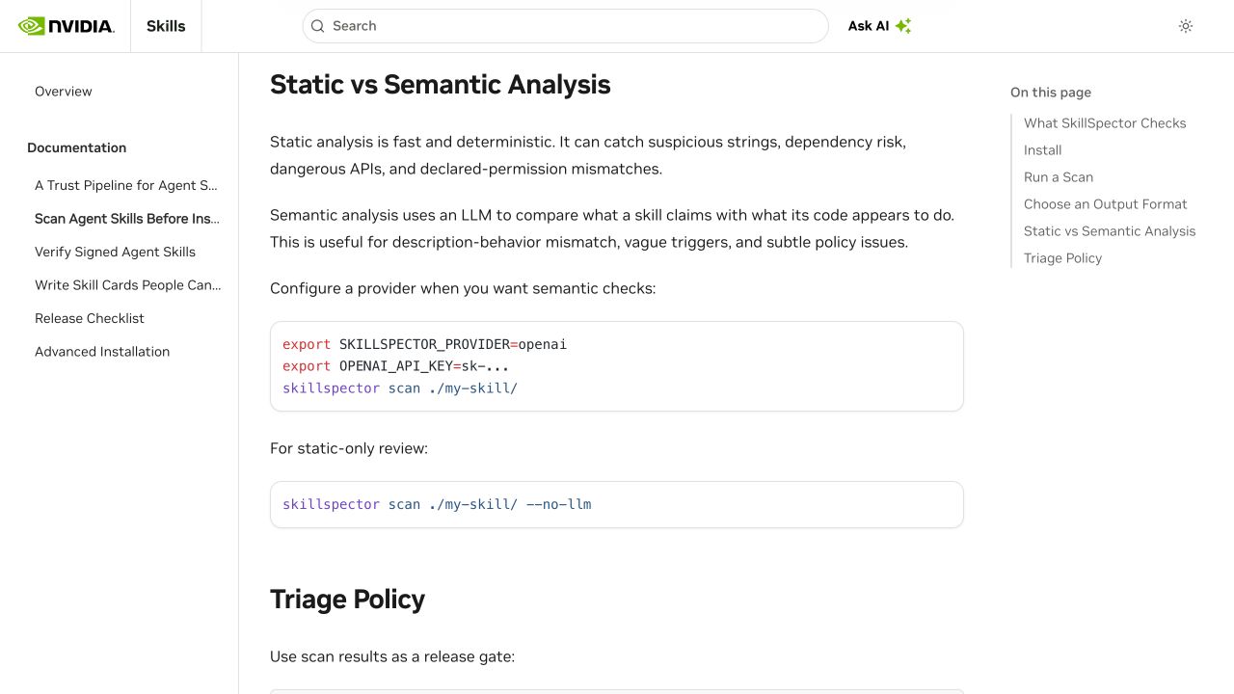Click the Documentation sidebar heading
This screenshot has height=694, width=1234.
pyautogui.click(x=76, y=147)
